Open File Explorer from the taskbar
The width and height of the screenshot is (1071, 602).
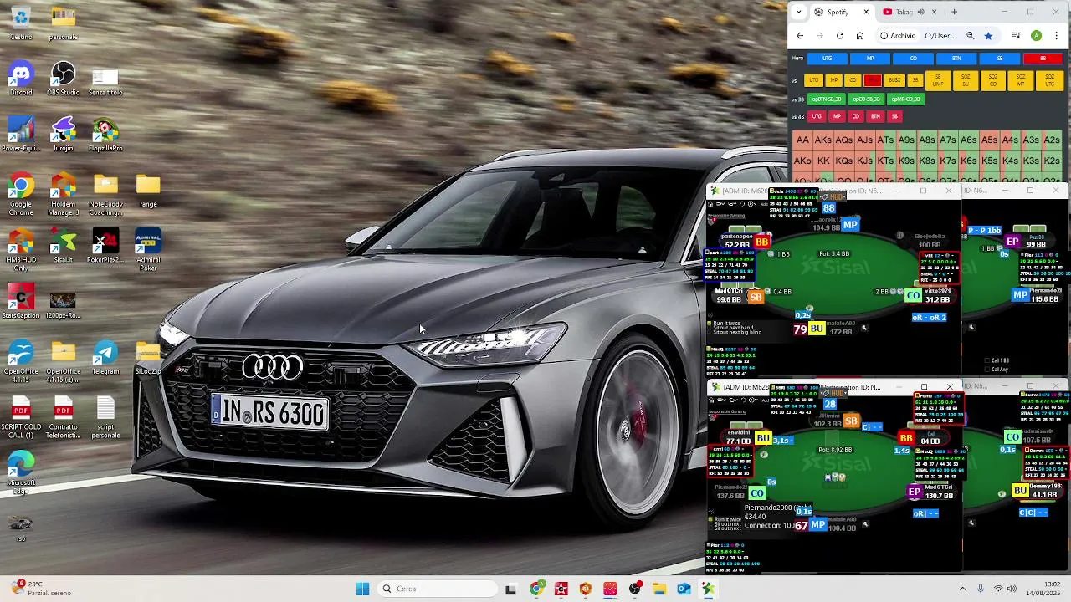pos(659,589)
